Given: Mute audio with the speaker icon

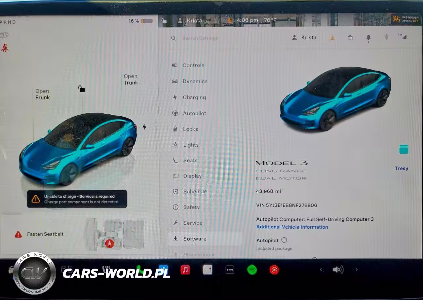Looking at the screenshot, I should (338, 270).
